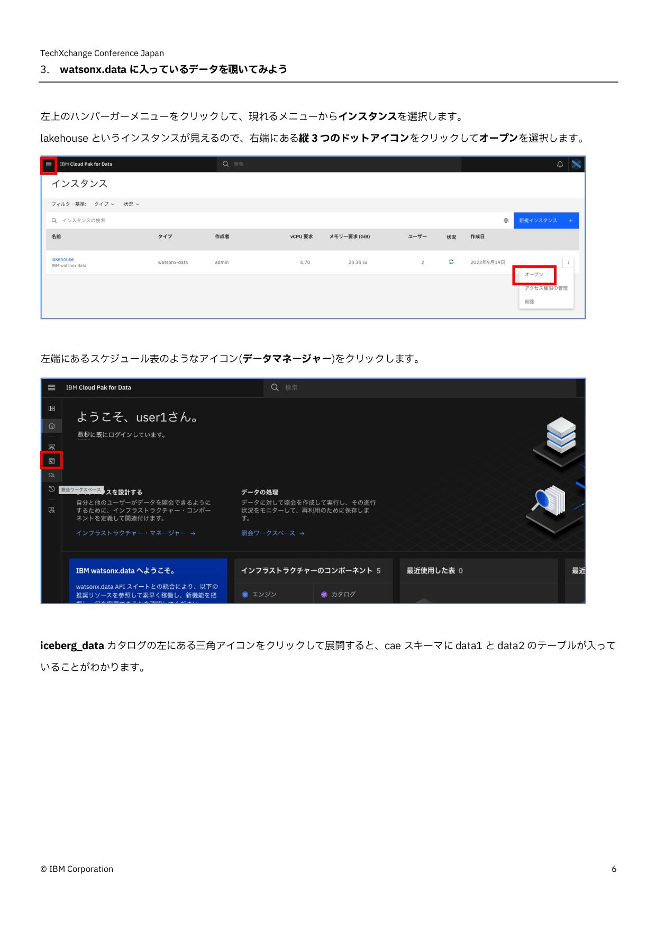This screenshot has height=928, width=656.
Task: Click 新規インスタンス button
Action: point(546,221)
